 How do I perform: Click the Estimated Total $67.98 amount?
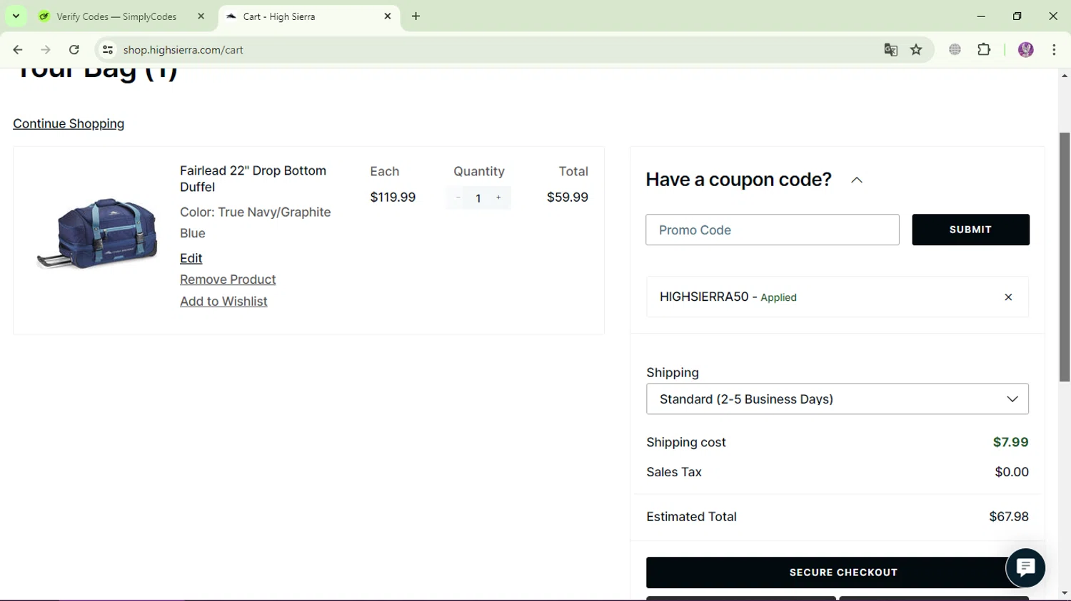click(x=1009, y=517)
